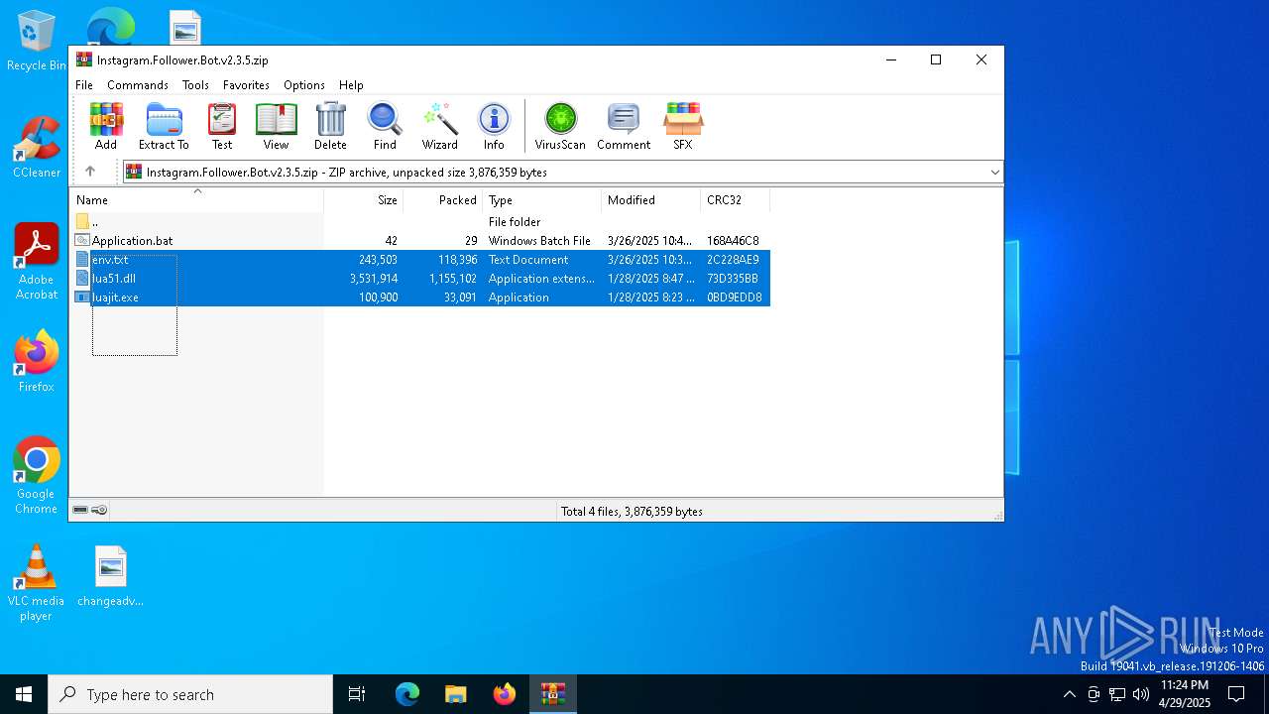Screen dimensions: 1269x714
Task: Start VirusScan on the archive
Action: coord(560,126)
